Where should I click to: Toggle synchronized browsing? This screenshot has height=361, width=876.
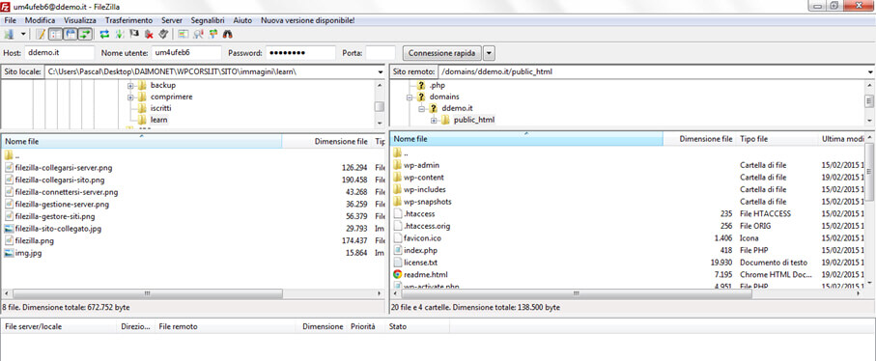(x=212, y=34)
